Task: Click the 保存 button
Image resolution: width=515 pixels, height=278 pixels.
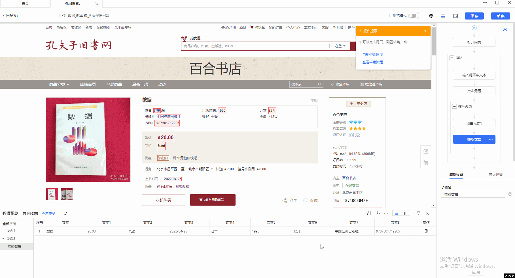Action: click(474, 16)
